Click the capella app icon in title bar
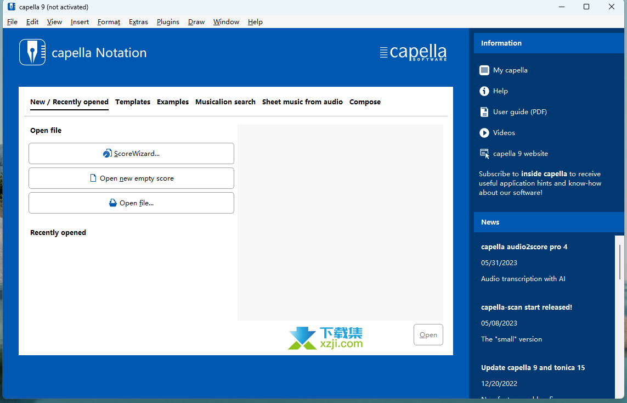 (12, 7)
